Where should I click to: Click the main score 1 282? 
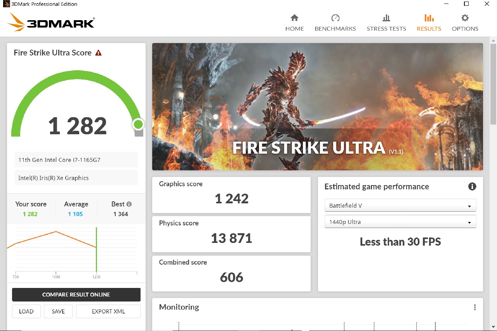77,126
